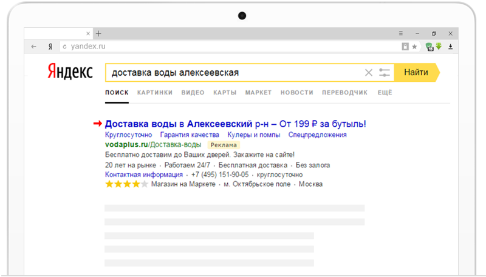This screenshot has width=486, height=277.
Task: Click the browser back arrow
Action: click(x=34, y=47)
